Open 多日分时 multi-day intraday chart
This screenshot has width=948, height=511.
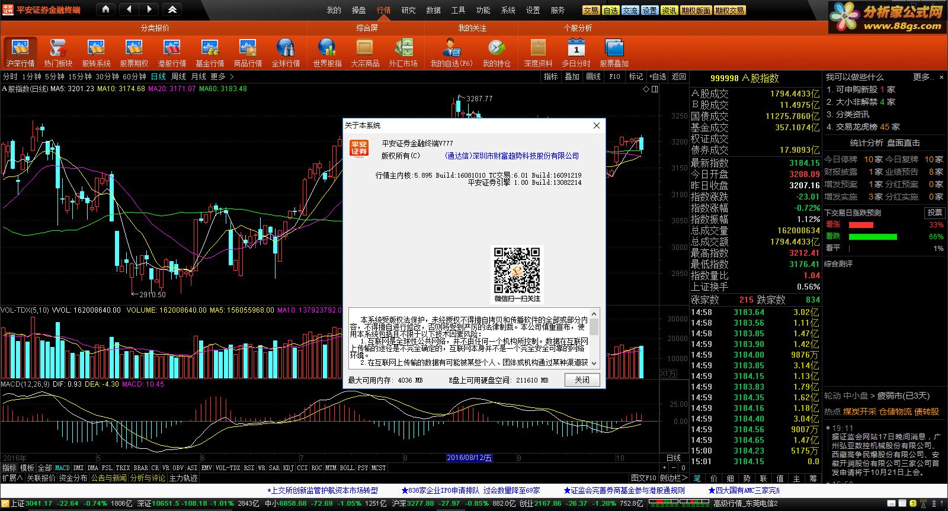(x=576, y=53)
